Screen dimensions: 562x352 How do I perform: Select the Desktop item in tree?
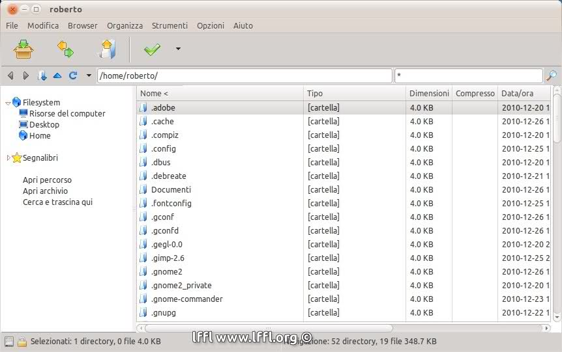44,124
